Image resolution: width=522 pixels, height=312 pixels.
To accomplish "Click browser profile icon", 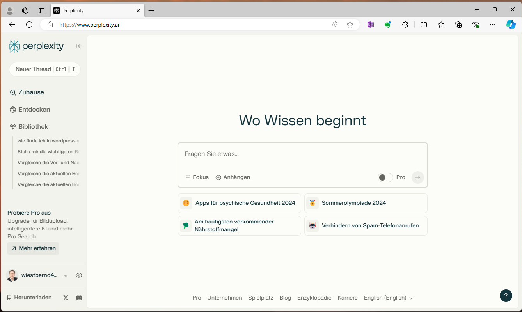I will pyautogui.click(x=10, y=11).
